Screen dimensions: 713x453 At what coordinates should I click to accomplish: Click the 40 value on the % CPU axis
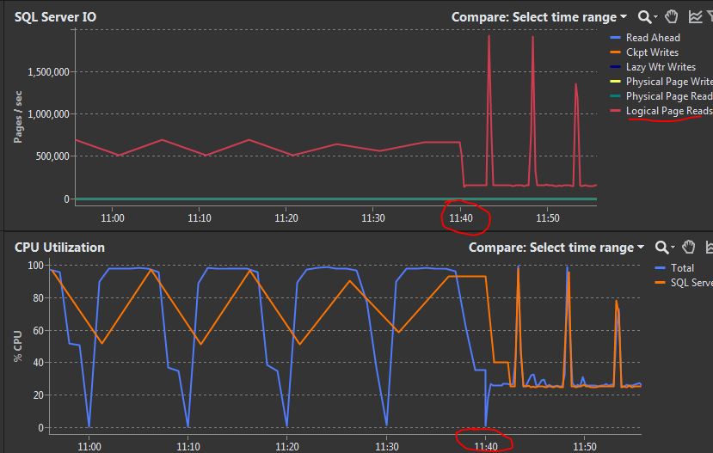(x=38, y=363)
